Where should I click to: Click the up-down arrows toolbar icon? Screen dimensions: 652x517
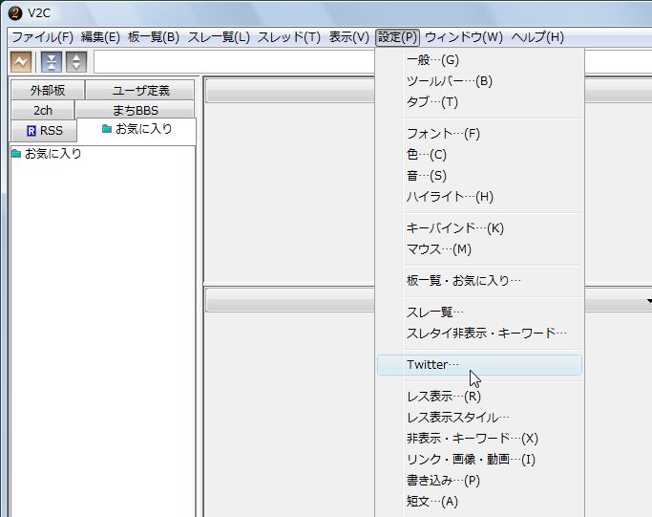(x=76, y=62)
